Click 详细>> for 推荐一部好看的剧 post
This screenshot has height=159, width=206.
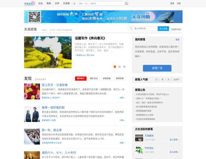122,120
